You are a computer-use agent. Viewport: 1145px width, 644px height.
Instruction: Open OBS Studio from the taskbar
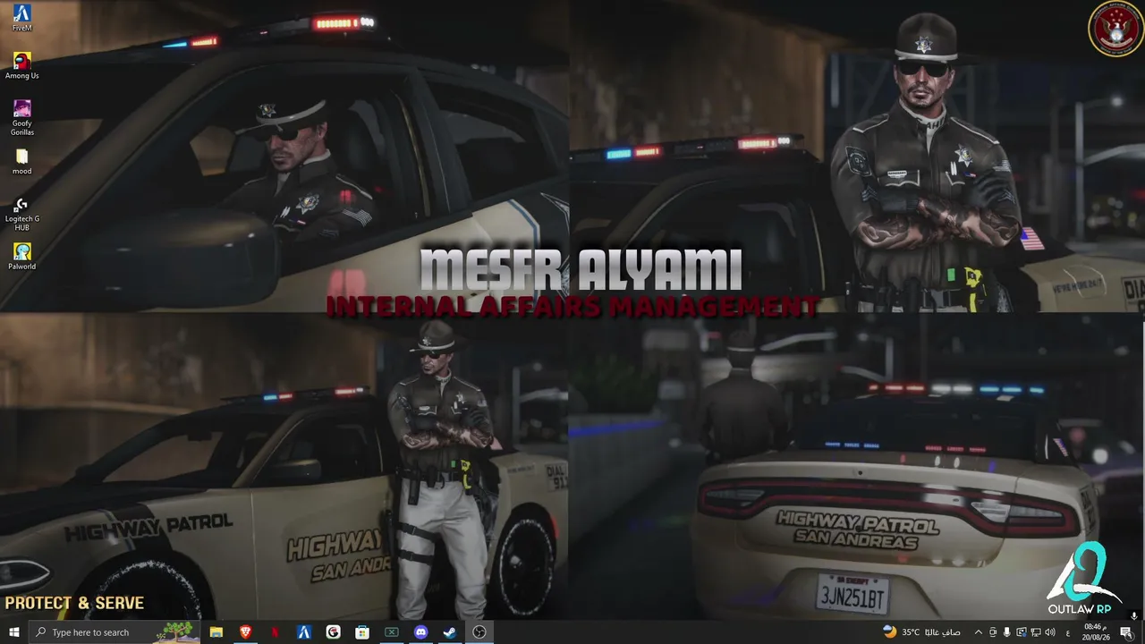pyautogui.click(x=479, y=632)
